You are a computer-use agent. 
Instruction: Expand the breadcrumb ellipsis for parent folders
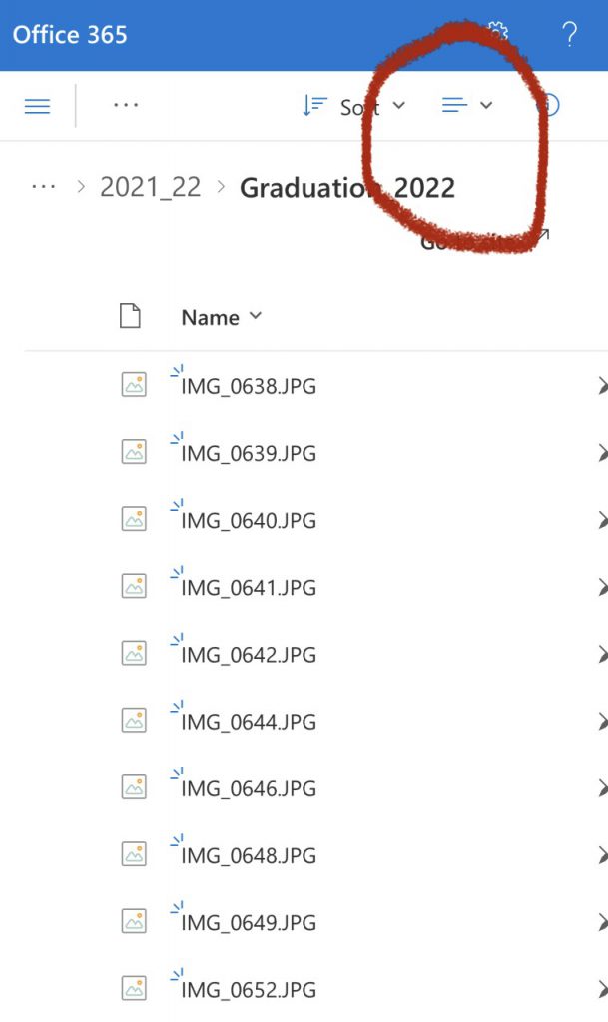click(x=44, y=187)
